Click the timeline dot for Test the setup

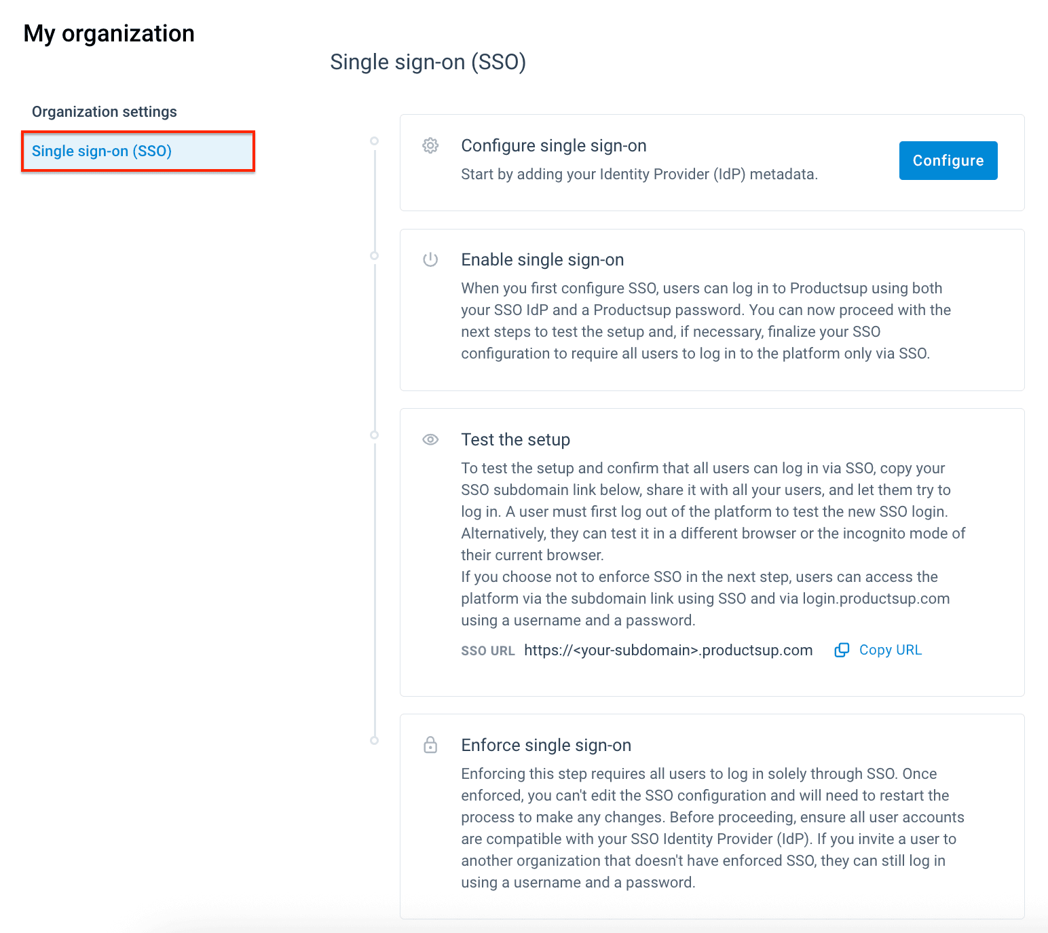click(374, 435)
